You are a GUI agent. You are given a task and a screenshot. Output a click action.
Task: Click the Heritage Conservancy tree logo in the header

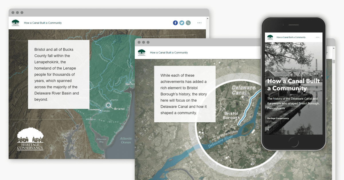coord(15,23)
